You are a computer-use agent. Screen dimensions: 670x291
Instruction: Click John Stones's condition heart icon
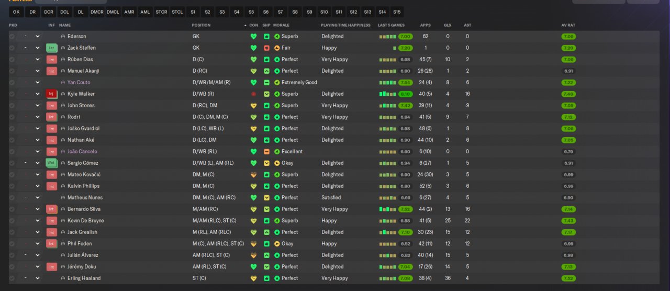tap(254, 106)
